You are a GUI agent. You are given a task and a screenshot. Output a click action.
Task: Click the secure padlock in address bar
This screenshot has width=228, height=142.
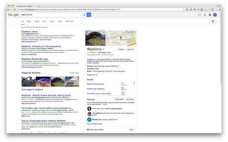[18, 10]
